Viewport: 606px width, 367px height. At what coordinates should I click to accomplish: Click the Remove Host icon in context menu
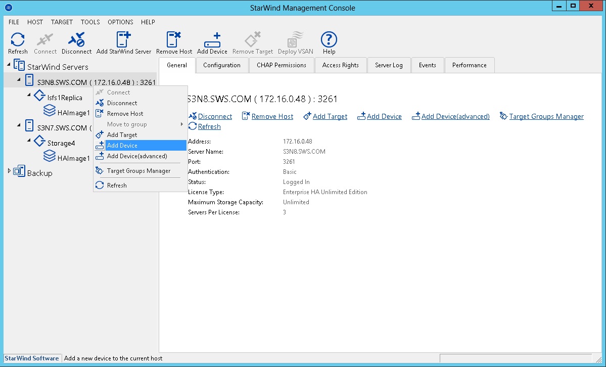click(100, 113)
